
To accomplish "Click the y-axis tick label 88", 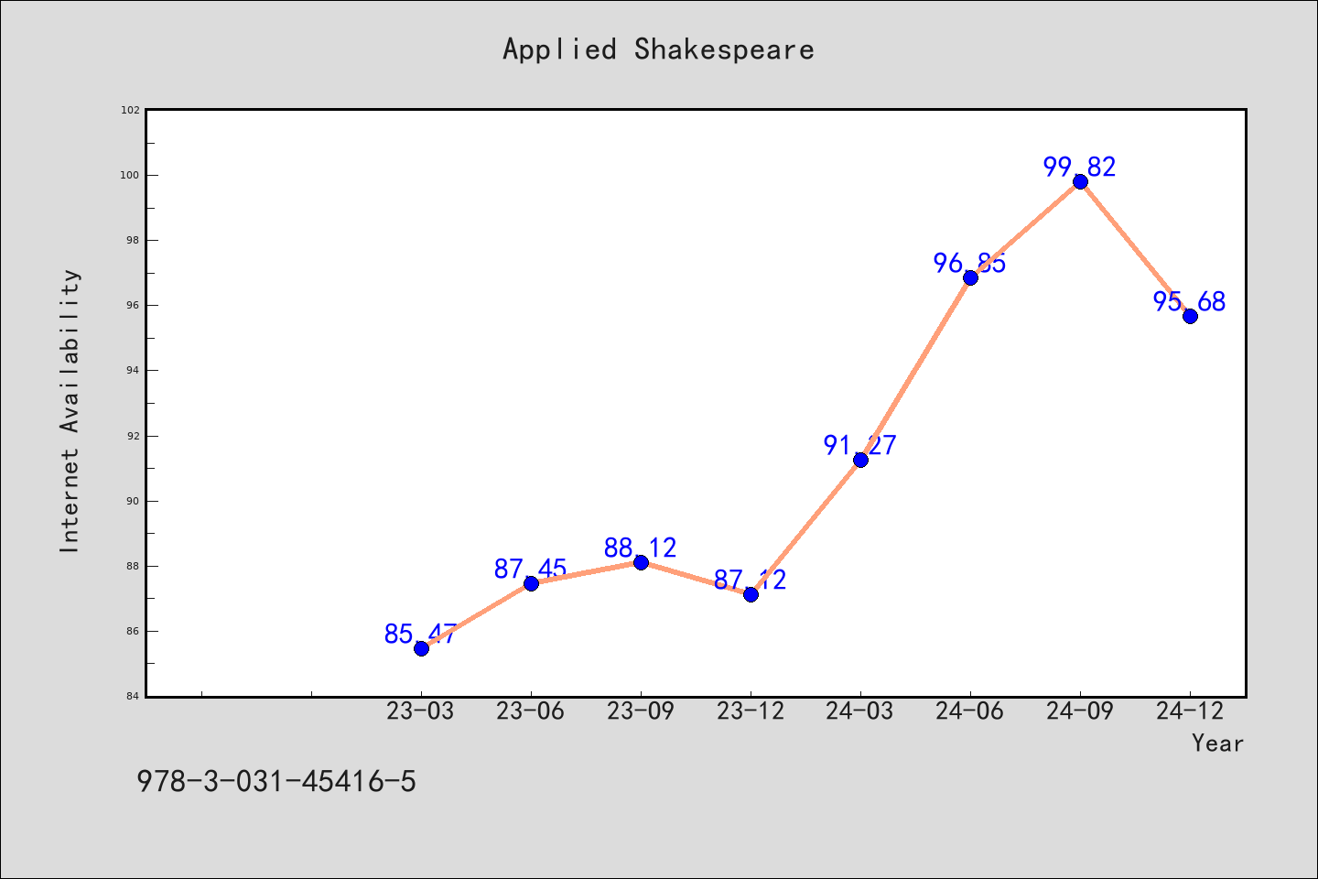I will coord(134,566).
